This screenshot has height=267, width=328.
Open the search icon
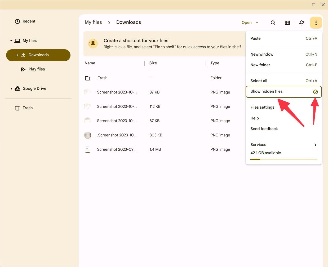(x=273, y=23)
